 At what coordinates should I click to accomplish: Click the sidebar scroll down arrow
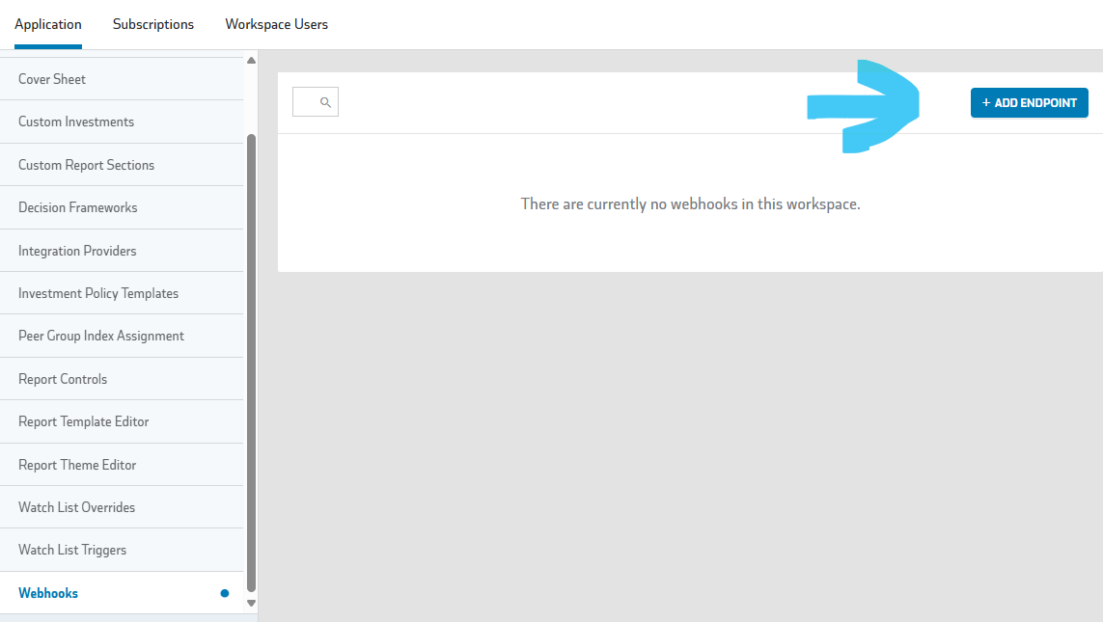click(x=252, y=603)
